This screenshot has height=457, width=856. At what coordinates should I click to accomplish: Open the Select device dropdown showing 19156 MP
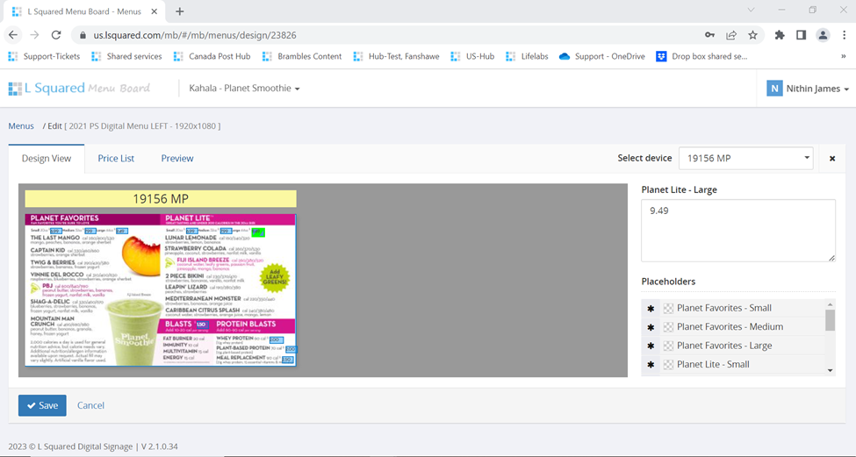click(x=745, y=158)
